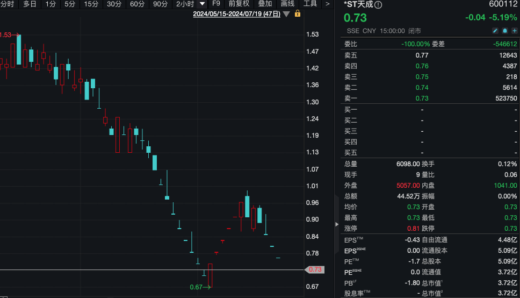Expand the date range dropdown triangle

point(286,13)
